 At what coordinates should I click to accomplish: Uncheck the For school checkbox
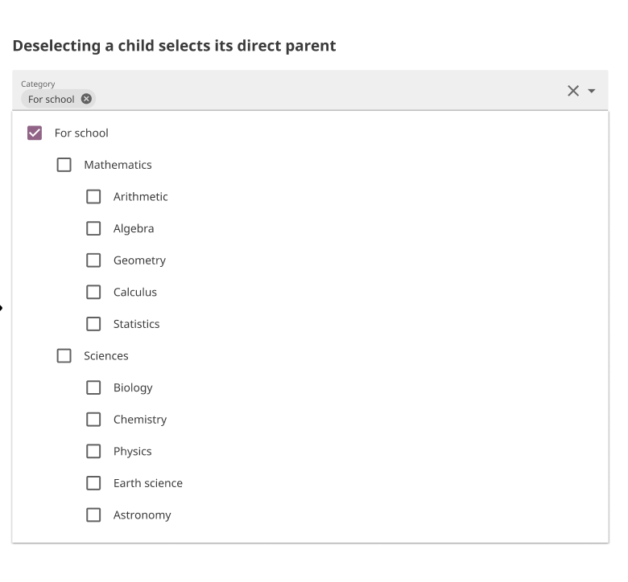click(x=35, y=133)
